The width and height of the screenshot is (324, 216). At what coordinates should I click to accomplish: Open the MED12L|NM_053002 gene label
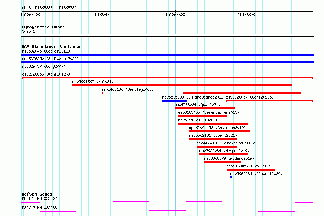click(x=39, y=198)
